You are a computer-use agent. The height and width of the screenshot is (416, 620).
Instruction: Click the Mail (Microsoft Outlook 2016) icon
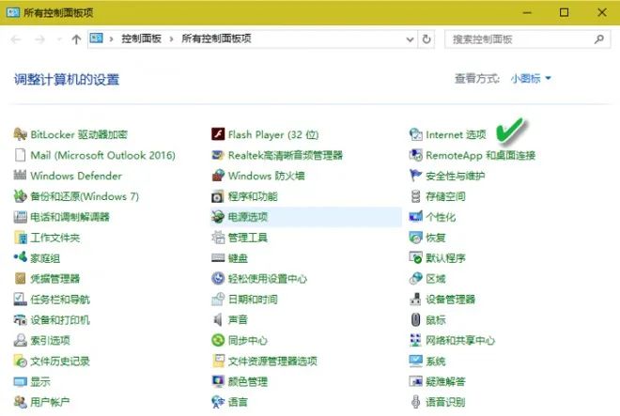[x=20, y=155]
